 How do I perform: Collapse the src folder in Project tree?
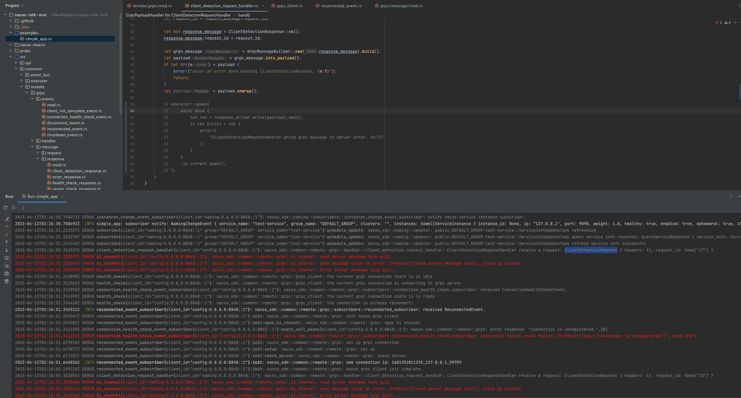pyautogui.click(x=11, y=56)
